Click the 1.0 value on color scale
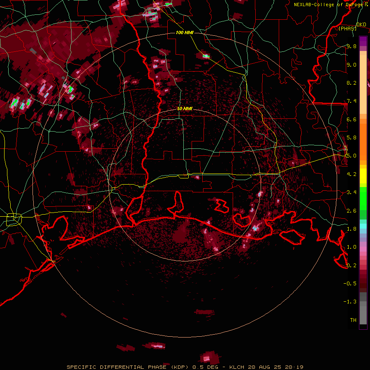The height and width of the screenshot is (370, 370). [351, 247]
